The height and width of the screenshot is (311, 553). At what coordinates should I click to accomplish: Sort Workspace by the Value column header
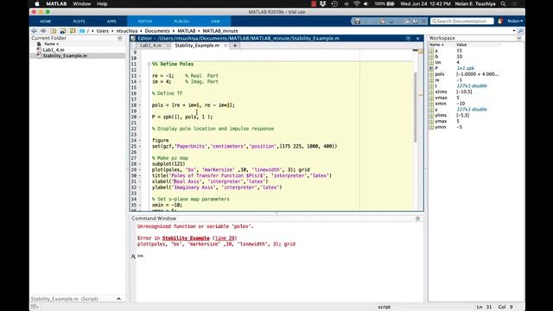(x=461, y=45)
